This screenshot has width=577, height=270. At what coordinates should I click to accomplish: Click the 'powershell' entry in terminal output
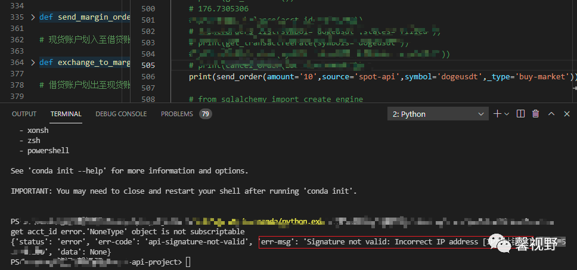tap(48, 150)
